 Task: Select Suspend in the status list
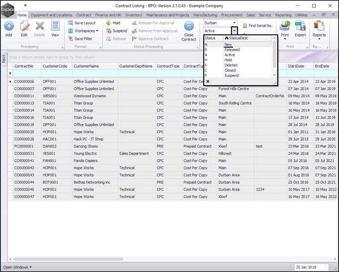[237, 75]
